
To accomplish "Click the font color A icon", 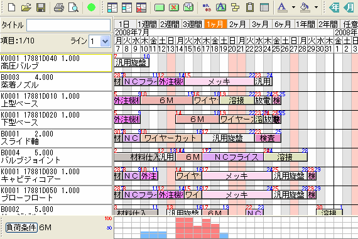I will click(x=282, y=8).
